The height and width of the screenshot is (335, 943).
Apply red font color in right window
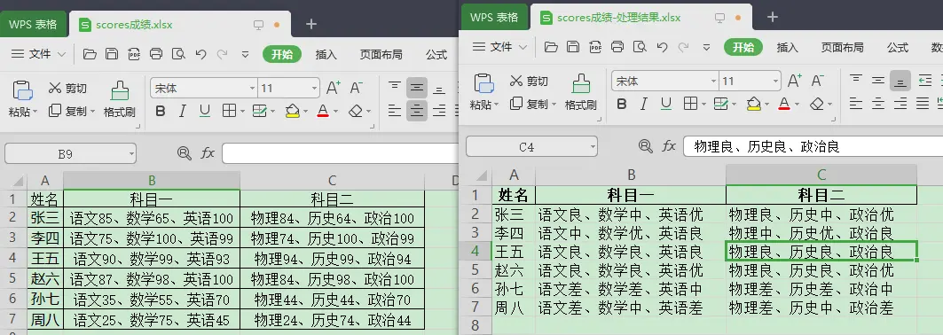pos(784,104)
